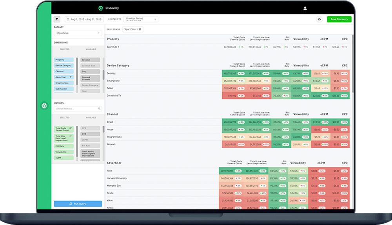Run the query with Run Query button
Screen dimensions: 392x225
[78, 204]
